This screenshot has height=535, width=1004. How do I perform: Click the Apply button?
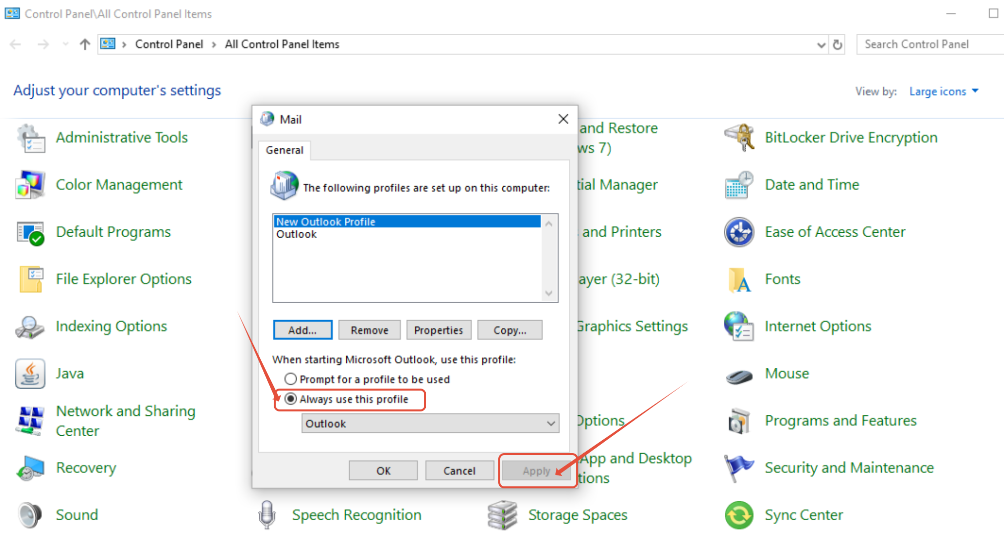pyautogui.click(x=537, y=470)
